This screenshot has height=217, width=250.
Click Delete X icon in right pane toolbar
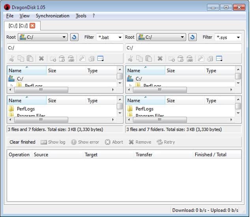pos(160,58)
